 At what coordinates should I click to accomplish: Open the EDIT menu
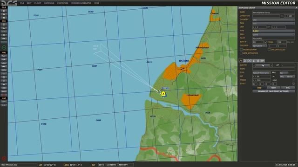[29, 3]
